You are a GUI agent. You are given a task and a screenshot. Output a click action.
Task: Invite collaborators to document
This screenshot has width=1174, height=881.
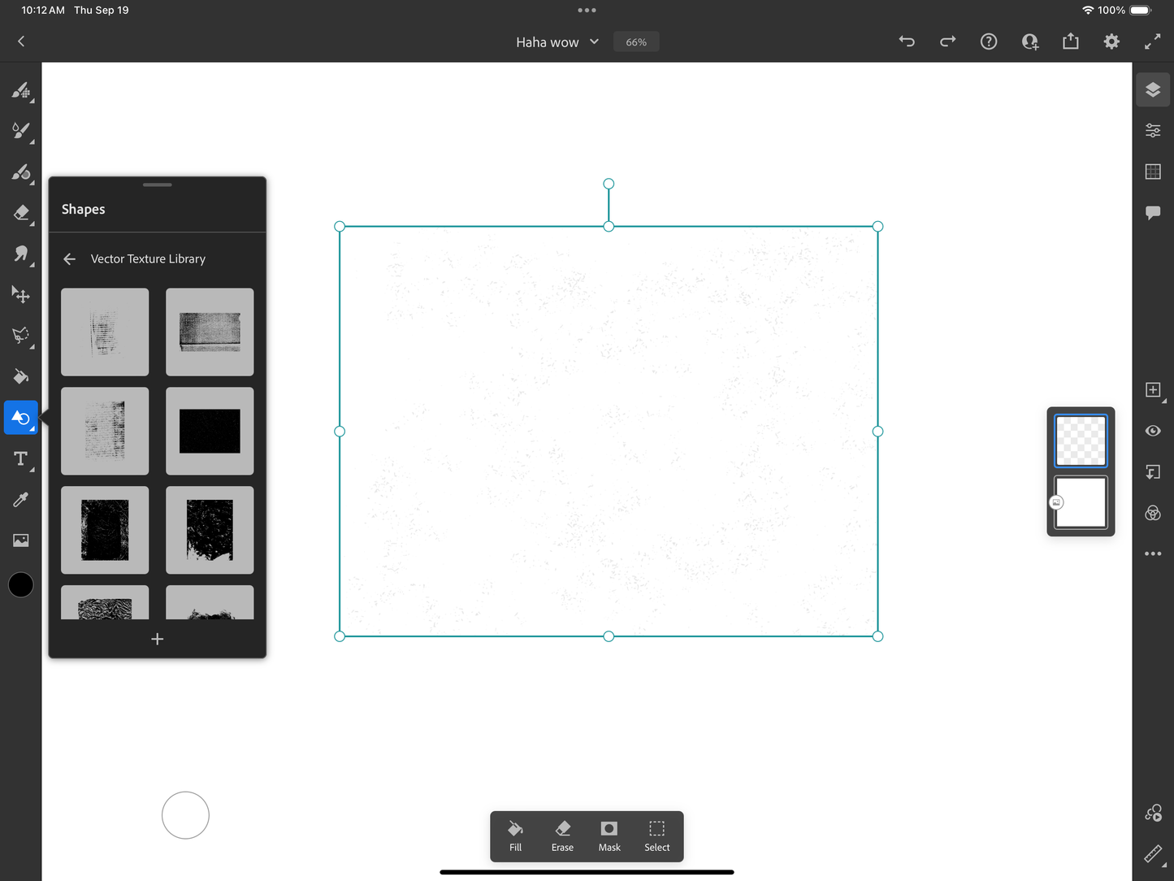pyautogui.click(x=1030, y=41)
